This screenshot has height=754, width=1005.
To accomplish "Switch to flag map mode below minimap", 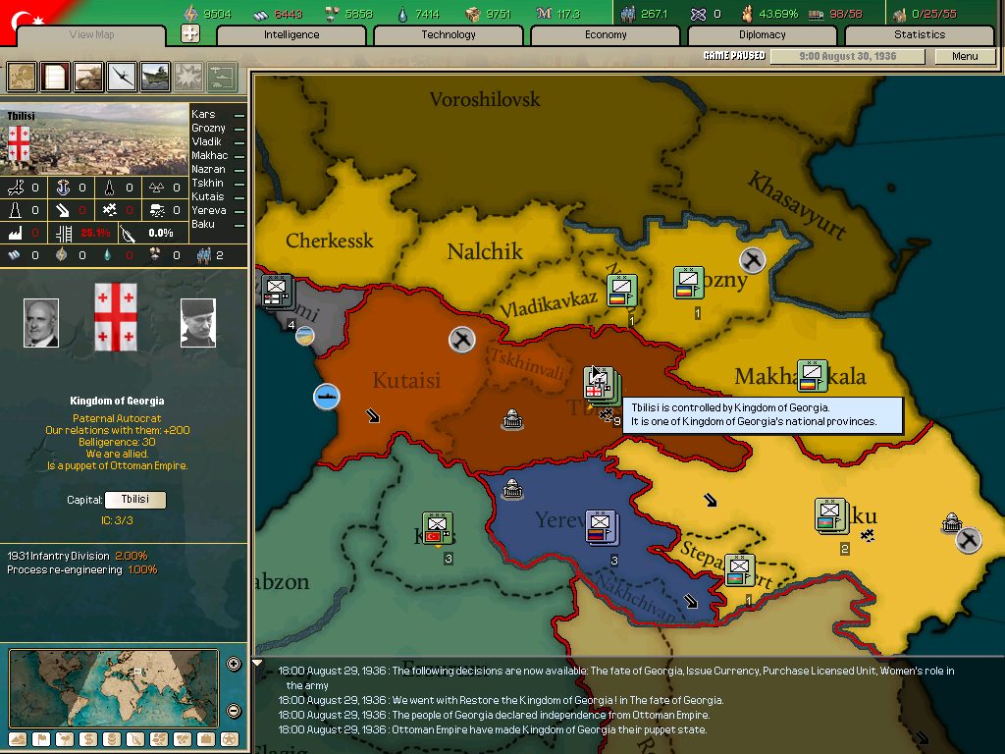I will [x=41, y=739].
